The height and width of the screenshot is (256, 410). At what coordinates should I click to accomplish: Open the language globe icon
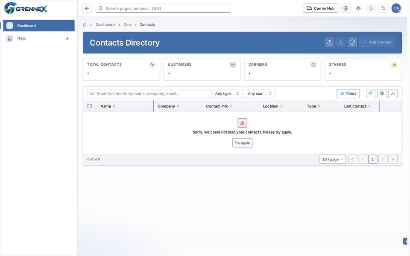pyautogui.click(x=346, y=9)
